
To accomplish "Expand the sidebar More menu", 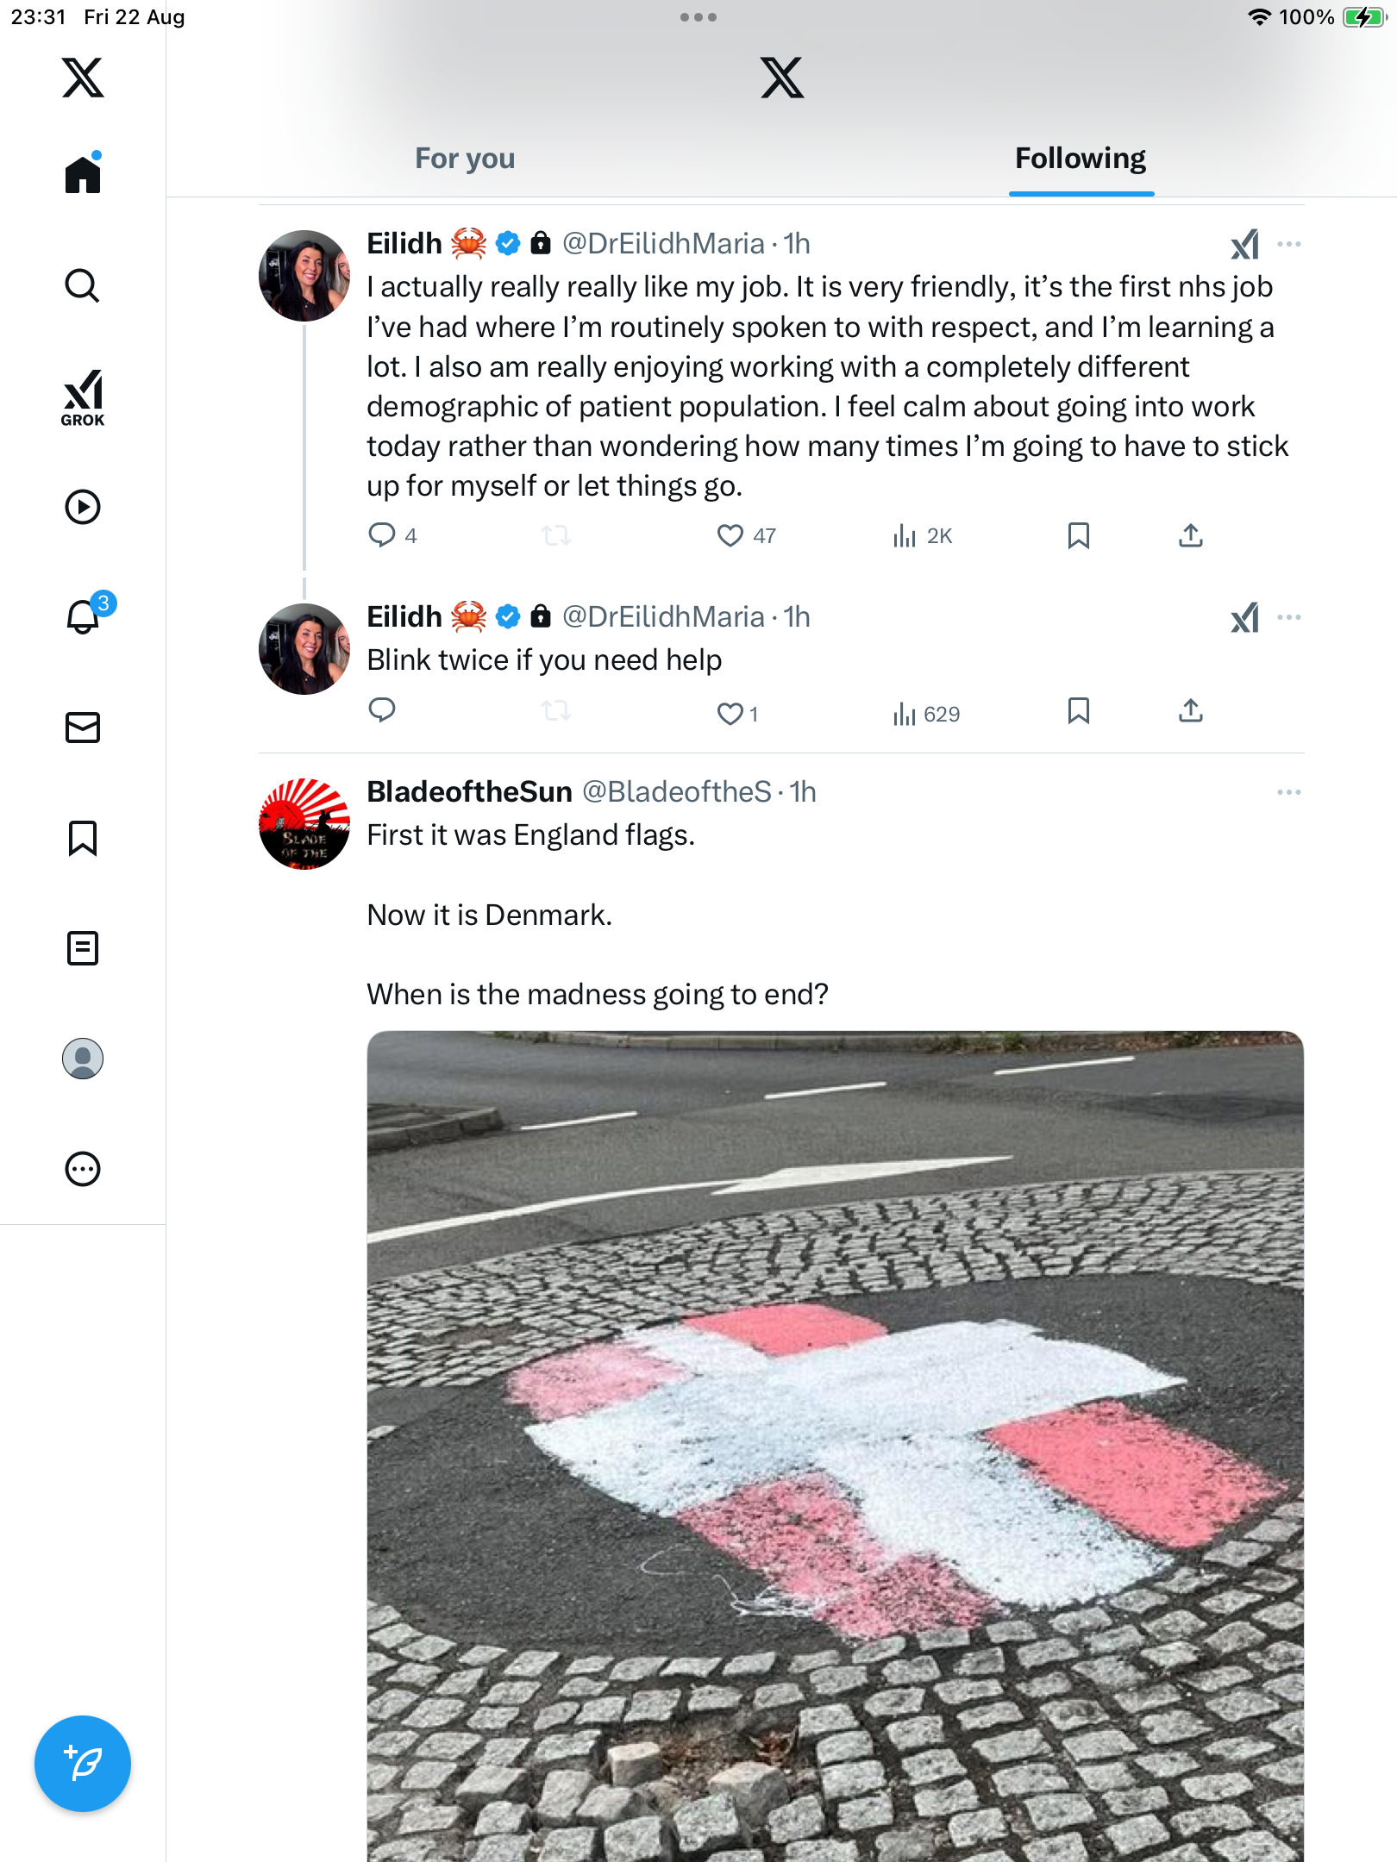I will (x=83, y=1169).
